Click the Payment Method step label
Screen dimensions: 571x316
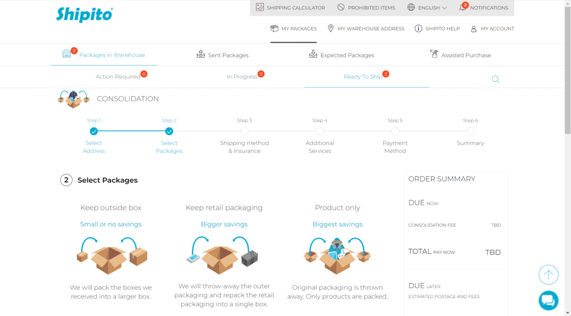[395, 147]
